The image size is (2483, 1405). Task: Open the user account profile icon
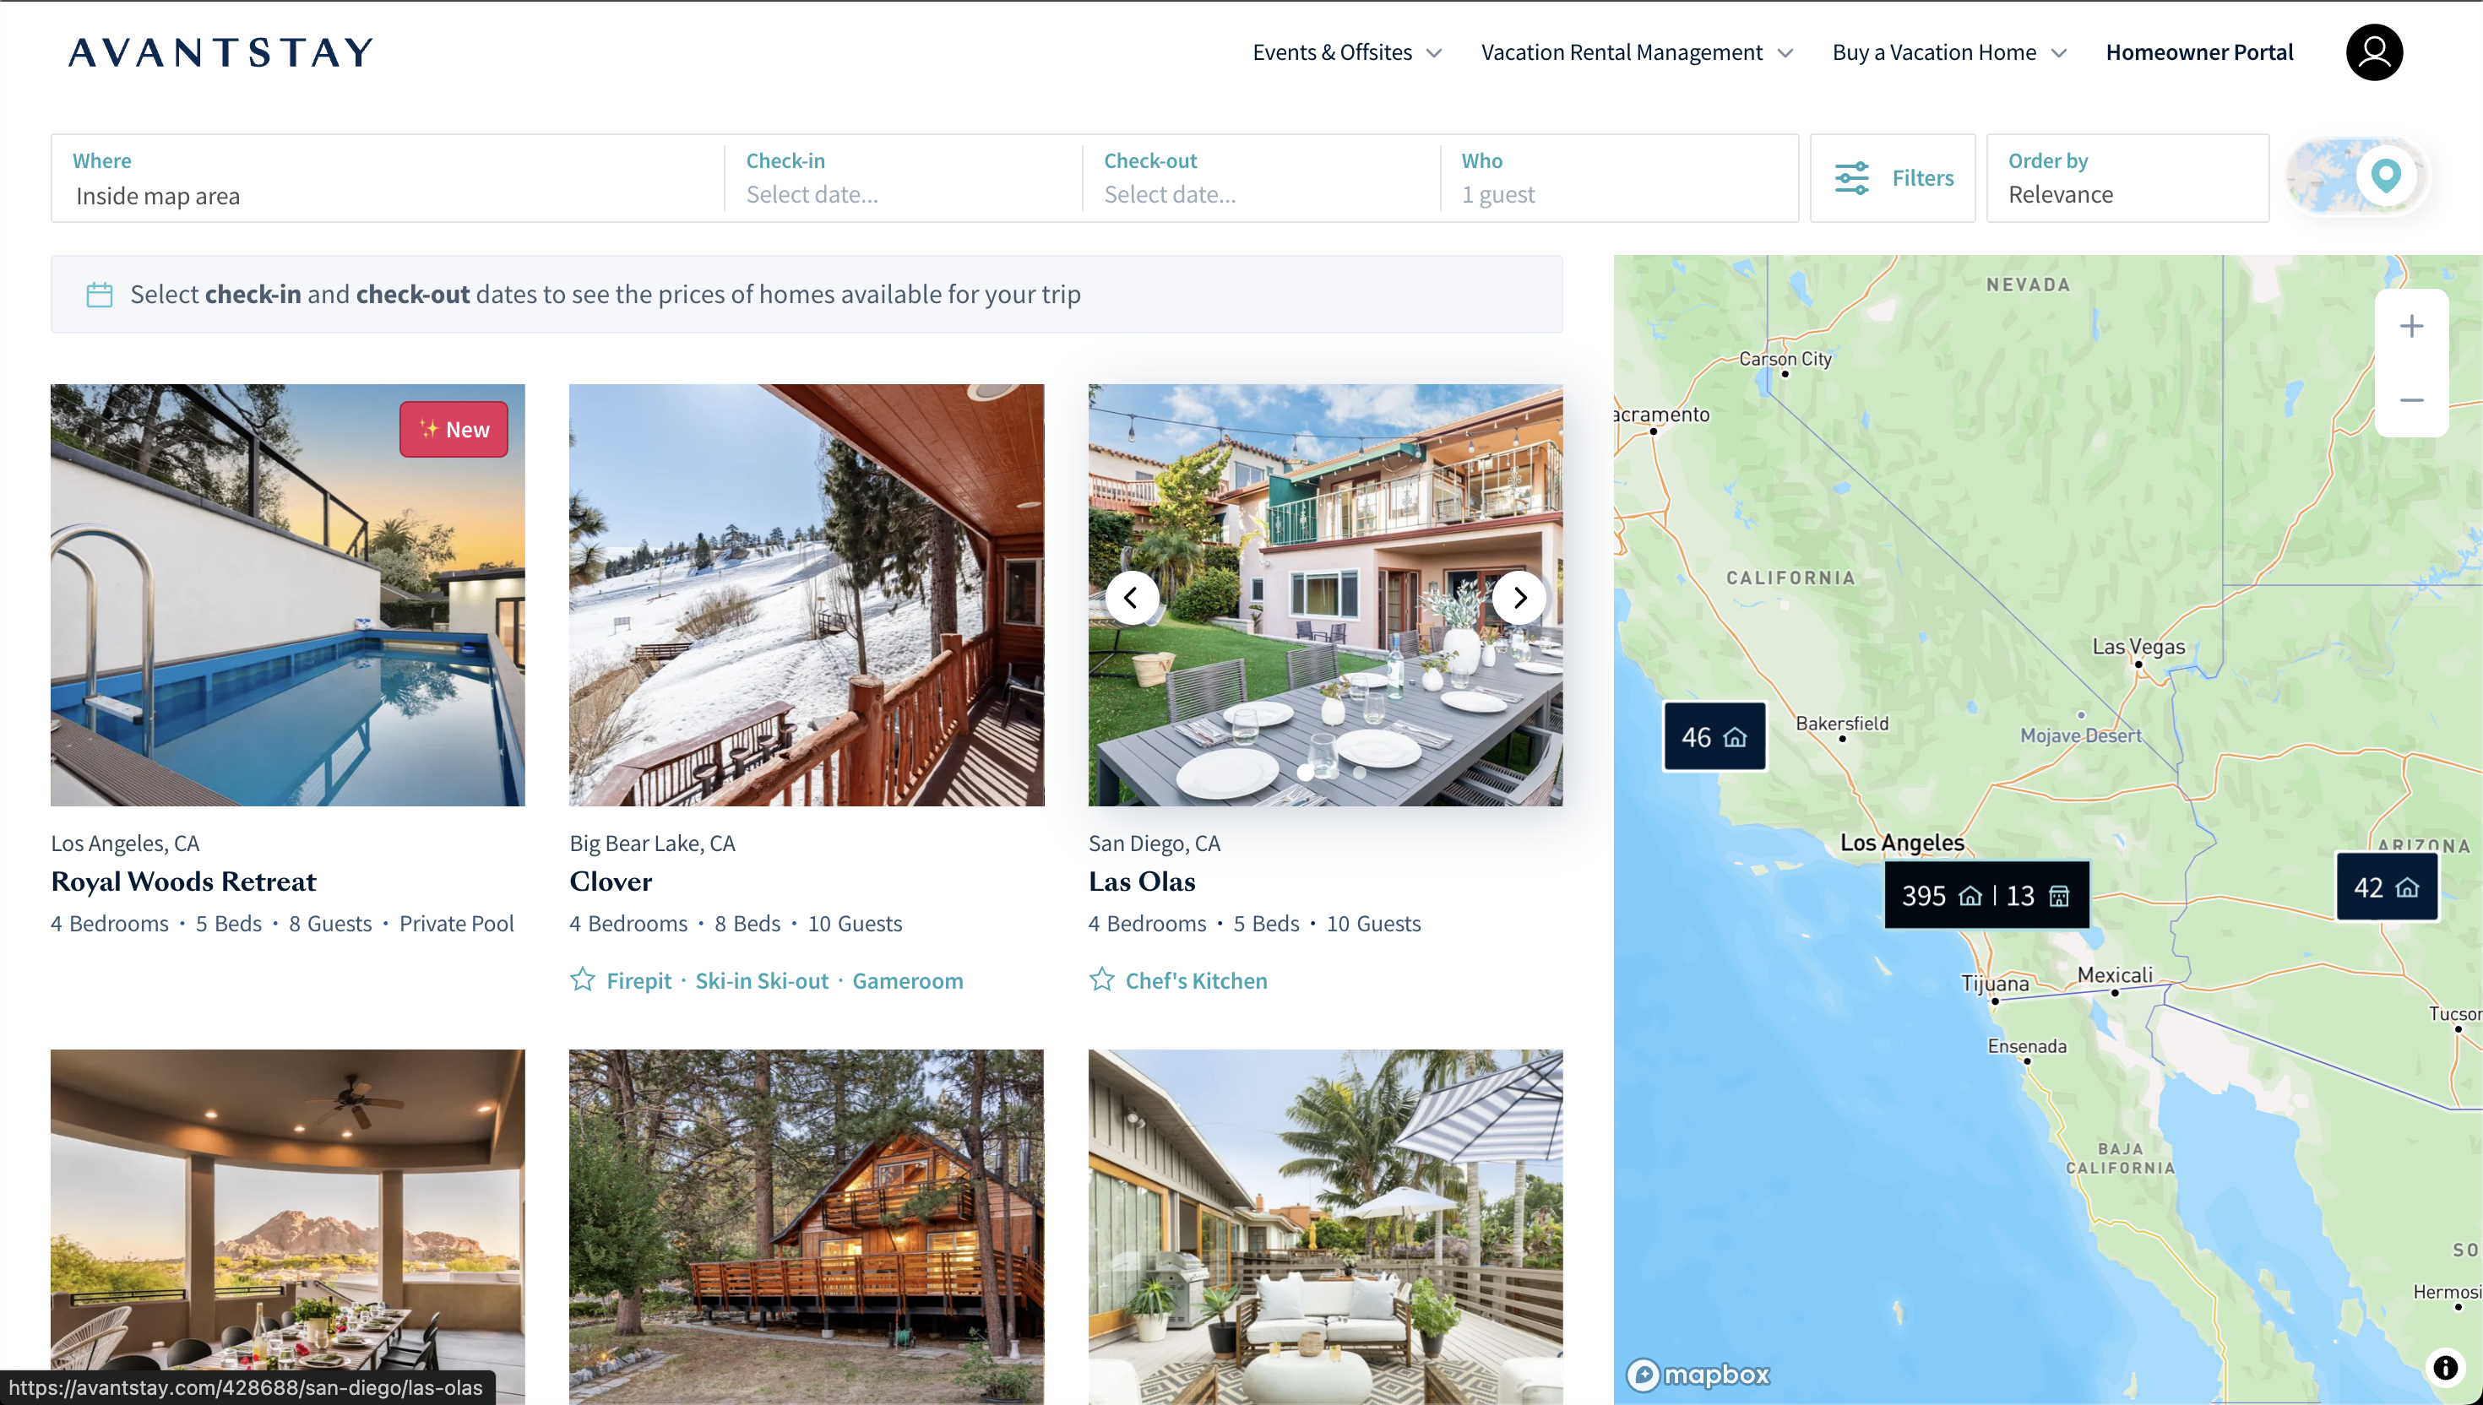2373,52
